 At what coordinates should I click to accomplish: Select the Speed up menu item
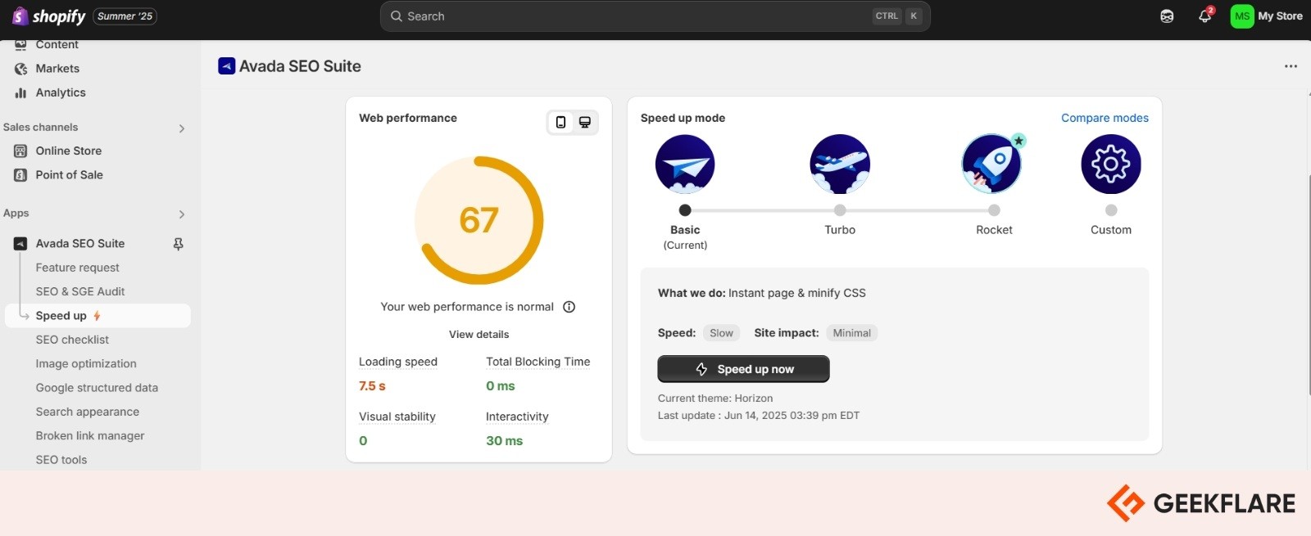coord(98,316)
